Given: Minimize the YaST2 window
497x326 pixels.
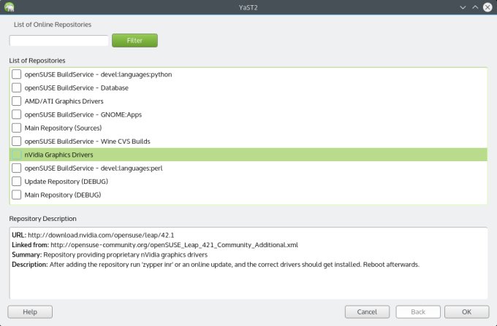Looking at the screenshot, I should [463, 7].
